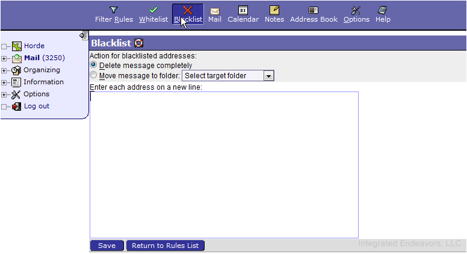
Task: Open the Horde link in sidebar
Action: (34, 46)
